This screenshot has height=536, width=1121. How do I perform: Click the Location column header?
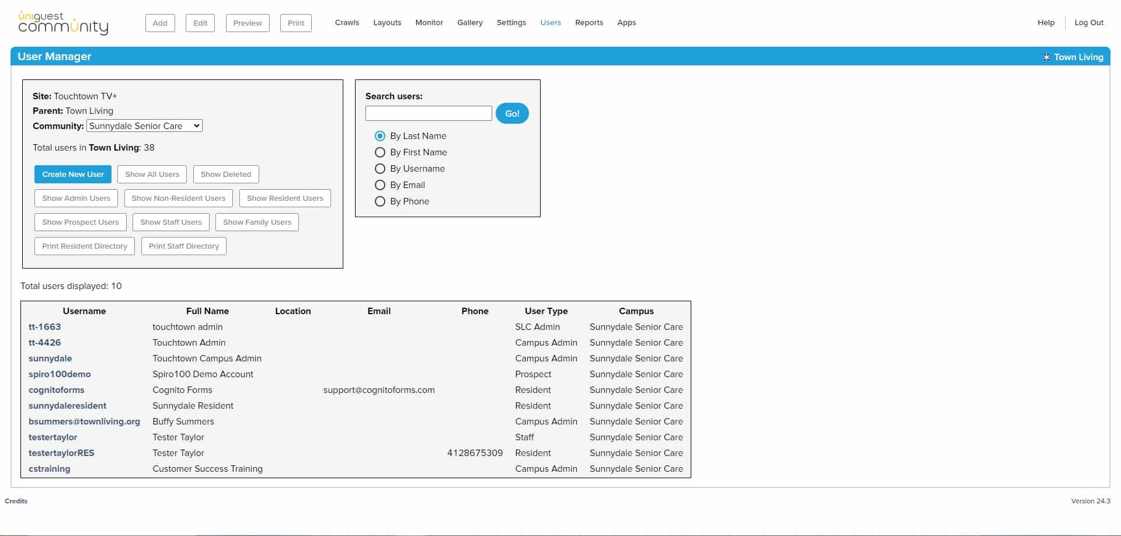click(x=293, y=311)
